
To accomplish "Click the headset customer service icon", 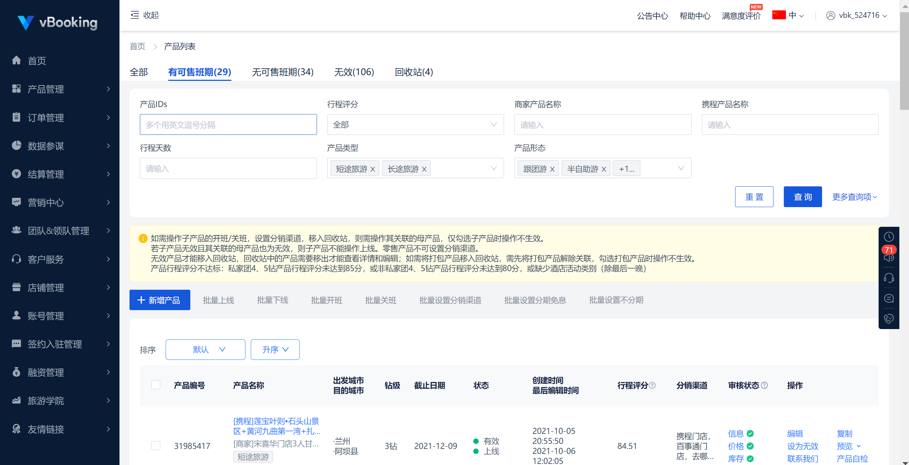I will (889, 278).
